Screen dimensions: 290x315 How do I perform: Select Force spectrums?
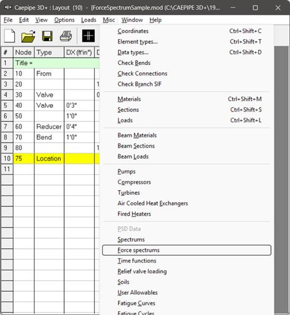pos(187,250)
